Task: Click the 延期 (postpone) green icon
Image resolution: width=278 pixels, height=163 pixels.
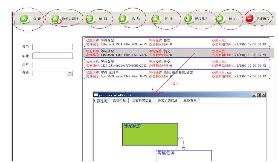Action: pyautogui.click(x=90, y=19)
